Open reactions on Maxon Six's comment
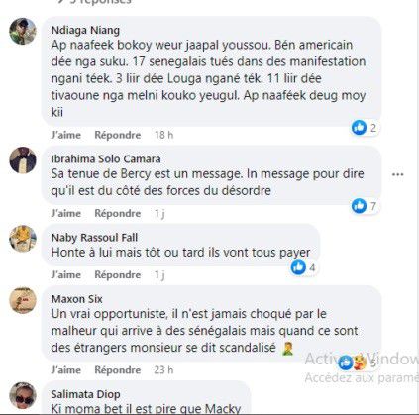419x415 pixels. point(358,363)
